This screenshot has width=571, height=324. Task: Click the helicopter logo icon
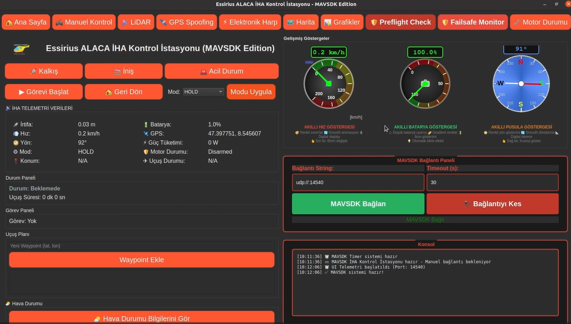click(22, 49)
